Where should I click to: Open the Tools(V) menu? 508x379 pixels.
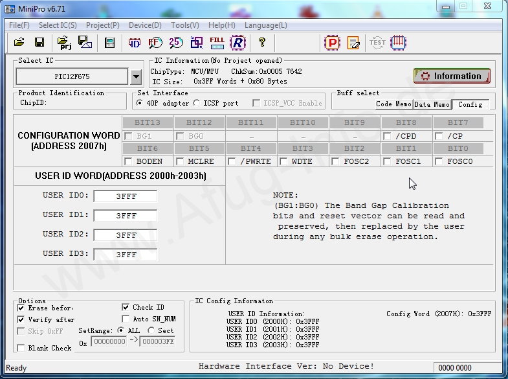pos(185,25)
